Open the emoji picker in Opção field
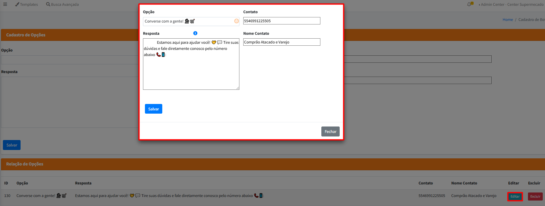The image size is (545, 206). 236,21
